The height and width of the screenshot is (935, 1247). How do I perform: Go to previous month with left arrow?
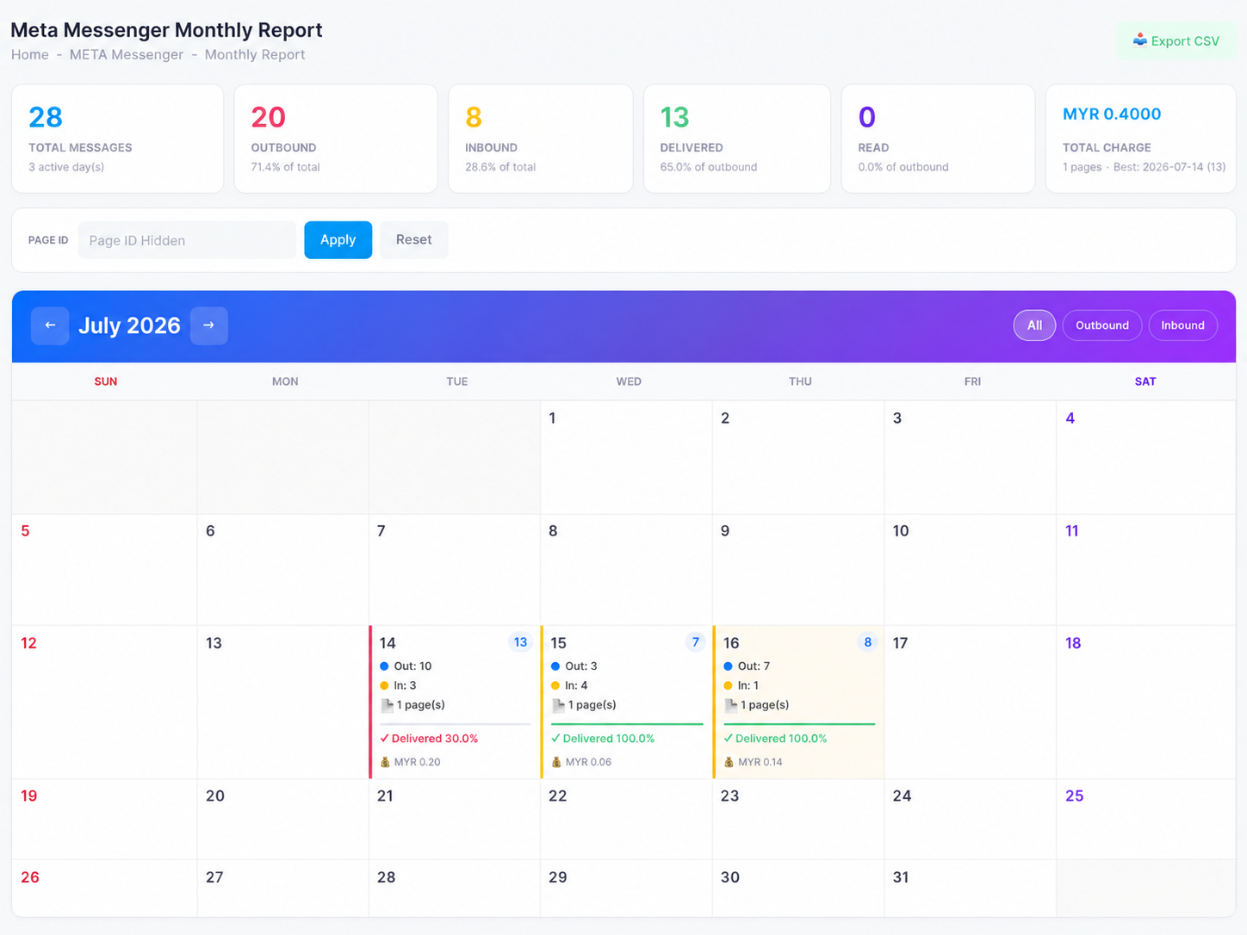50,325
